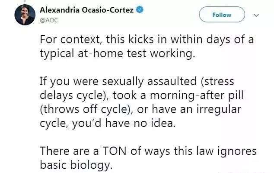Follow the @AOC account
The width and height of the screenshot is (274, 173).
[x=222, y=15]
